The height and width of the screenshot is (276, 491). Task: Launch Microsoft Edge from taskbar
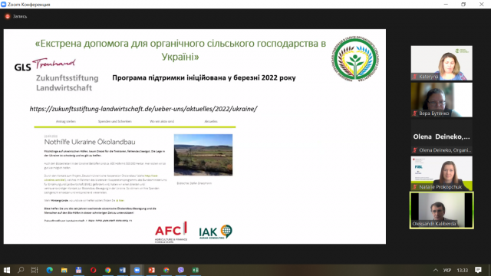[x=49, y=270]
